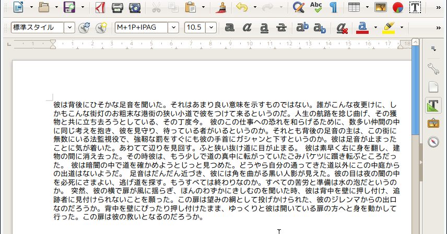The width and height of the screenshot is (447, 234).
Task: Cut the selection with the scissors icon
Action: 156,7
